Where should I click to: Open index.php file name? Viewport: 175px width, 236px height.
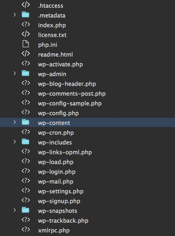coord(52,25)
